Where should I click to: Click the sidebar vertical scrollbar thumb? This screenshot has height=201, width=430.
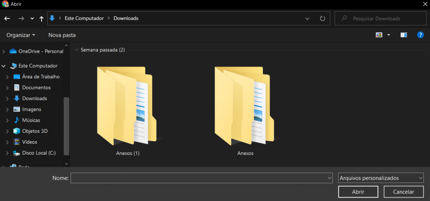66,126
